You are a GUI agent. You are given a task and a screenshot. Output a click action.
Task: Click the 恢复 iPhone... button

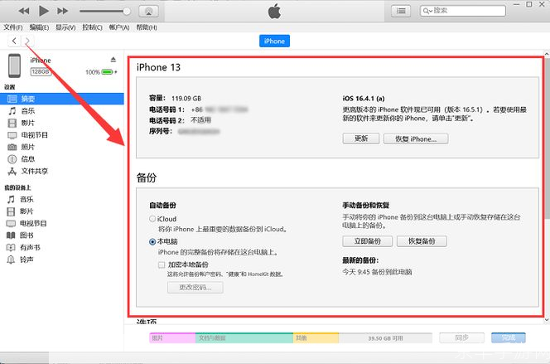coord(416,138)
